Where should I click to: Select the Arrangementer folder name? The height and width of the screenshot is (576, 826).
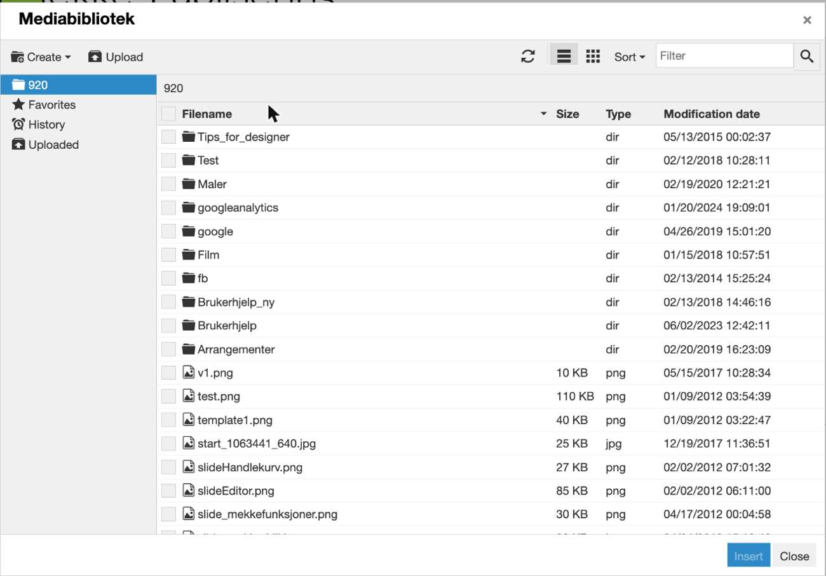pyautogui.click(x=236, y=349)
